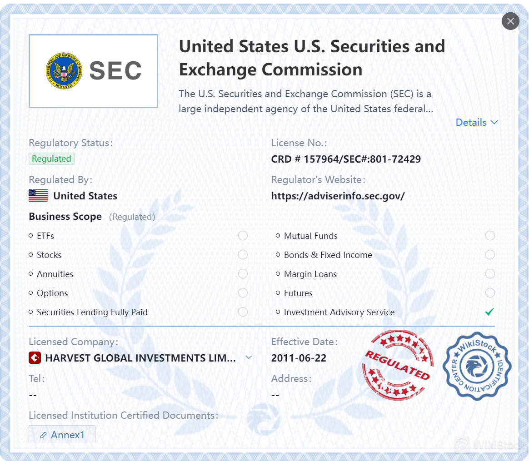Select the license number CRD # 157964

click(x=346, y=159)
